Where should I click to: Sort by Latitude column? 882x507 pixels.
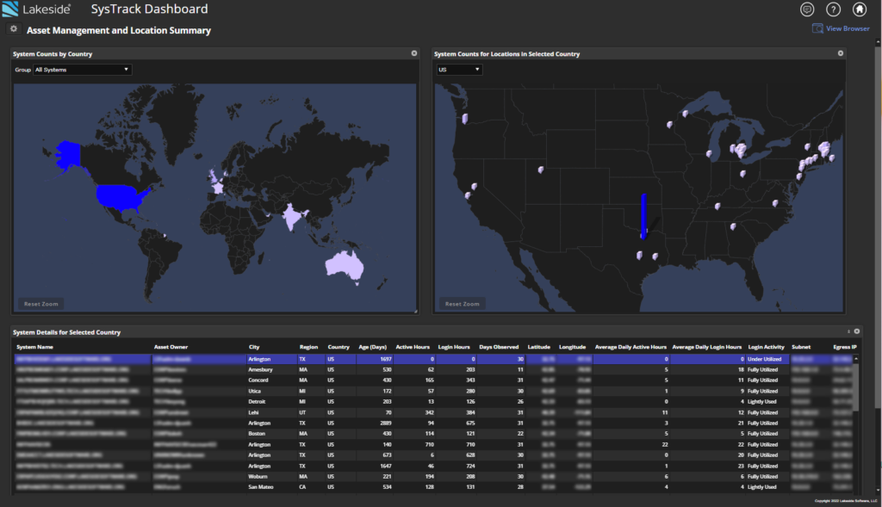[x=539, y=347]
